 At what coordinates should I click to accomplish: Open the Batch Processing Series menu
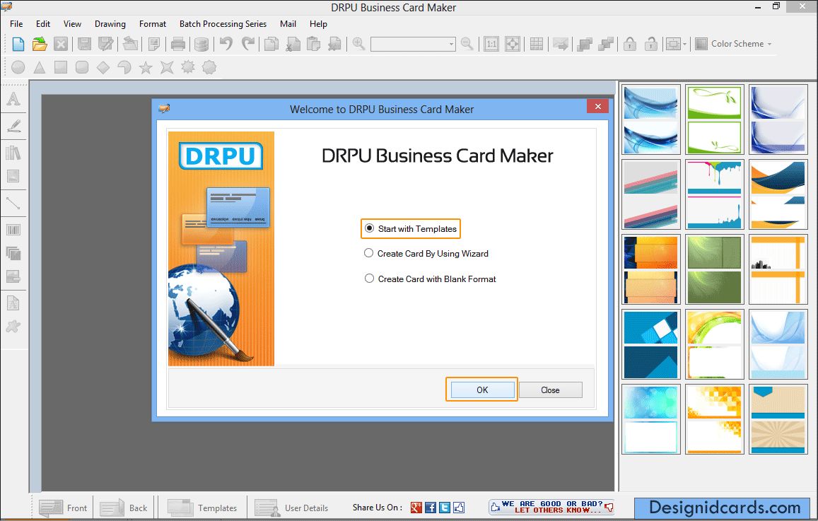(223, 23)
